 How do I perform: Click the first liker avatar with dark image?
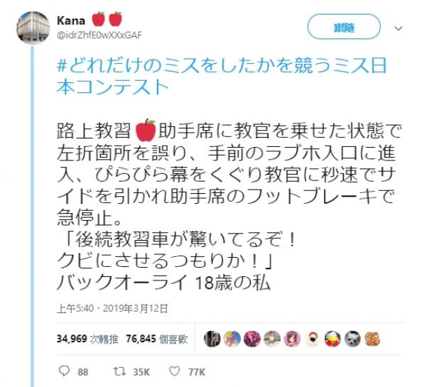coord(212,339)
